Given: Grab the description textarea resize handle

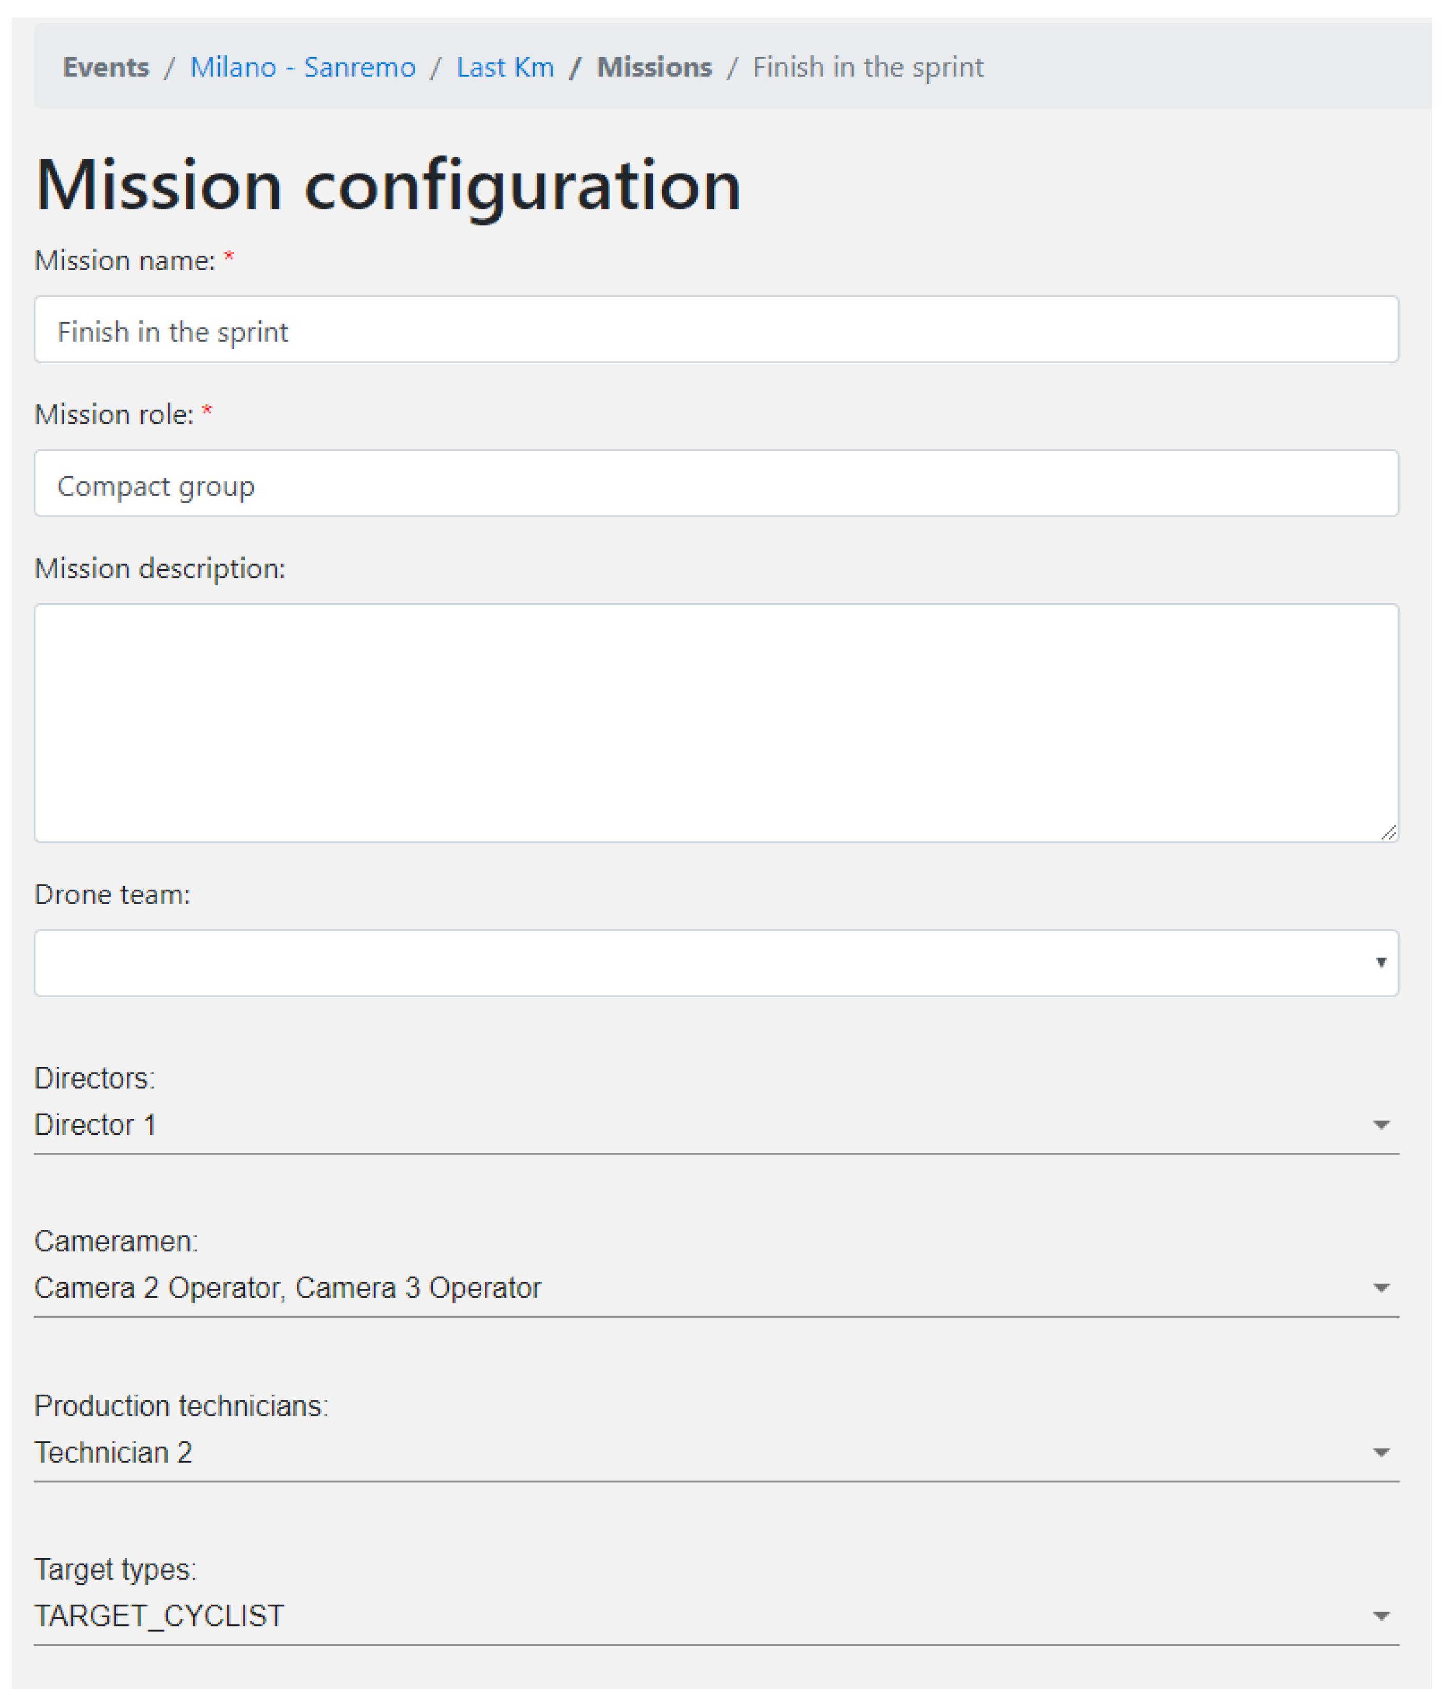Looking at the screenshot, I should point(1389,833).
